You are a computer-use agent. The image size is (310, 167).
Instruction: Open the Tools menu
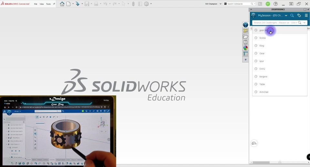(48, 4)
